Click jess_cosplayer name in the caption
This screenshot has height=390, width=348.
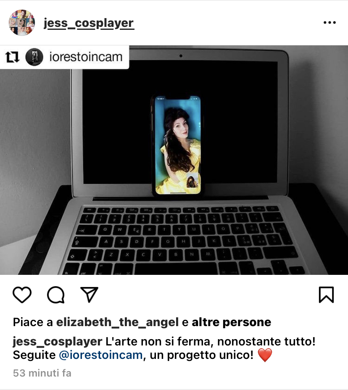click(58, 342)
